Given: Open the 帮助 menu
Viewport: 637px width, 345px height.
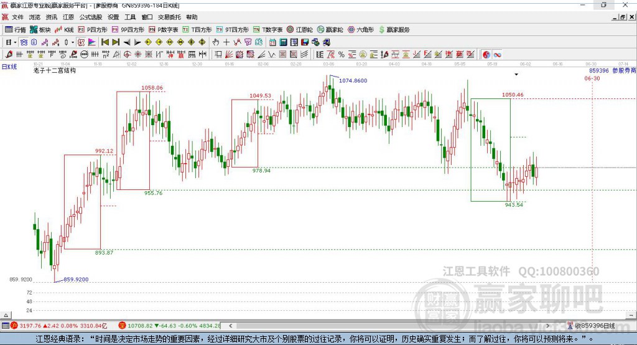Looking at the screenshot, I should point(192,17).
